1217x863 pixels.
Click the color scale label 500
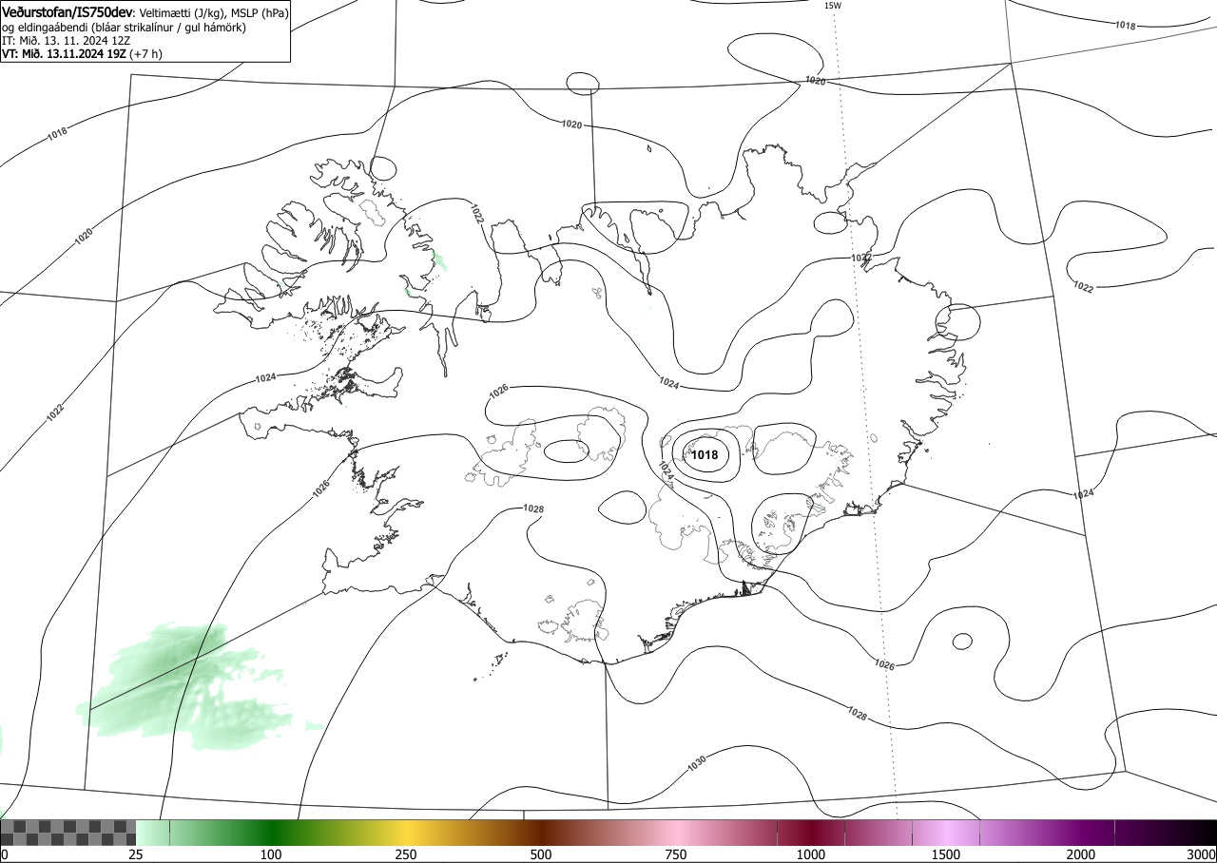541,854
